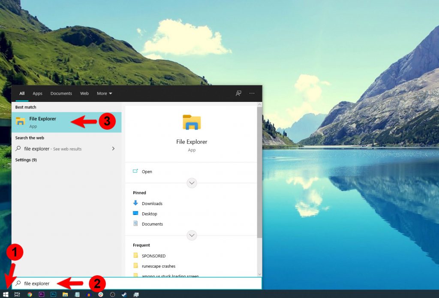Click the scrollbar up arrow in preview pane
The width and height of the screenshot is (439, 298).
(x=259, y=104)
